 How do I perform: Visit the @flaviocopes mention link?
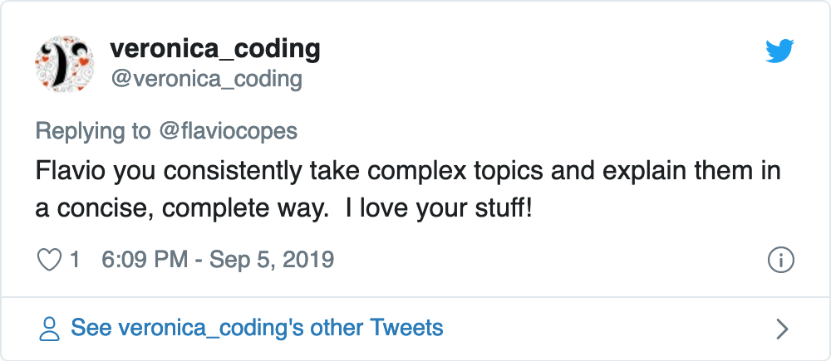click(x=228, y=131)
